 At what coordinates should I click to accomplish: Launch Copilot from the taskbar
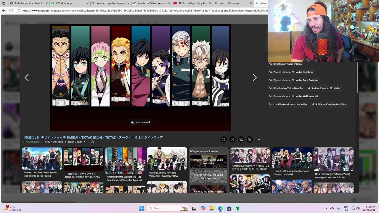tap(203, 208)
